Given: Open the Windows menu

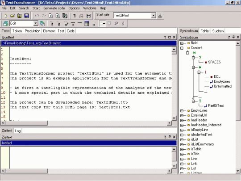Looking at the screenshot, I should 90,8.
